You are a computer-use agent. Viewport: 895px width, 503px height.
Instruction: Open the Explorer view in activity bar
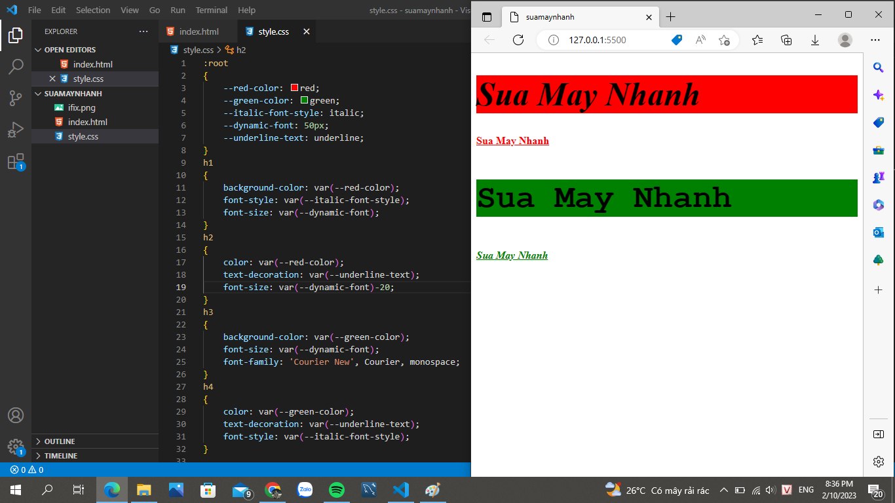coord(16,35)
